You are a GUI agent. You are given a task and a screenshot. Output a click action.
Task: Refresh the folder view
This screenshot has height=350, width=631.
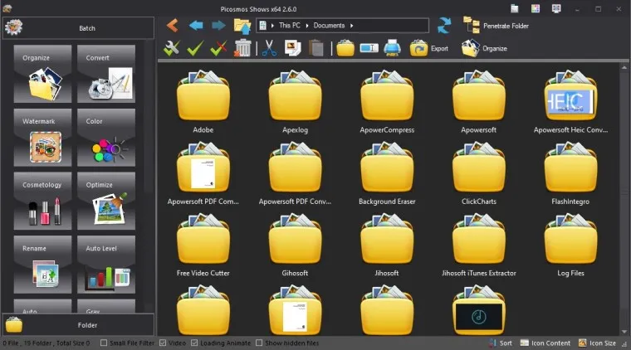pos(444,26)
